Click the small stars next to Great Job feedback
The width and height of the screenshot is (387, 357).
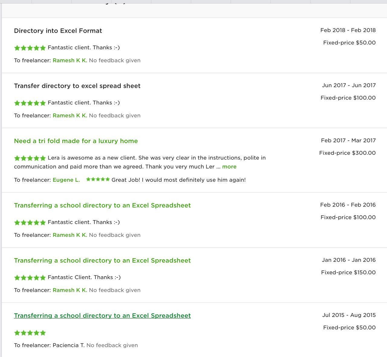click(98, 179)
